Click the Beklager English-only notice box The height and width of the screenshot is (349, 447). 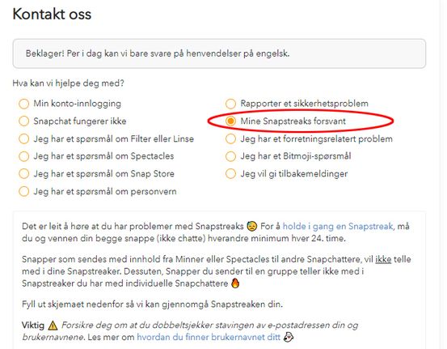pyautogui.click(x=219, y=53)
